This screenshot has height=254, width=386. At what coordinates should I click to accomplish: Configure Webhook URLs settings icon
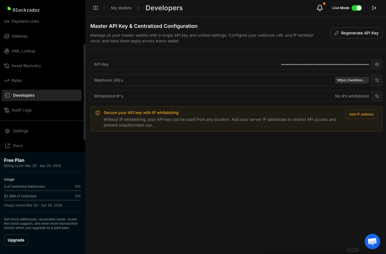[377, 80]
